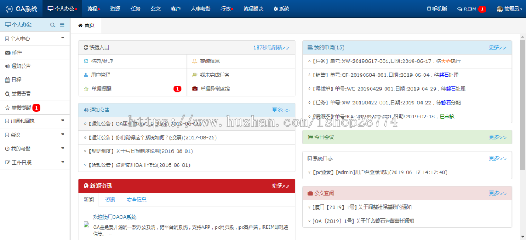
Task: Click the 快捷入口 refresh icon
Action: pyautogui.click(x=86, y=47)
